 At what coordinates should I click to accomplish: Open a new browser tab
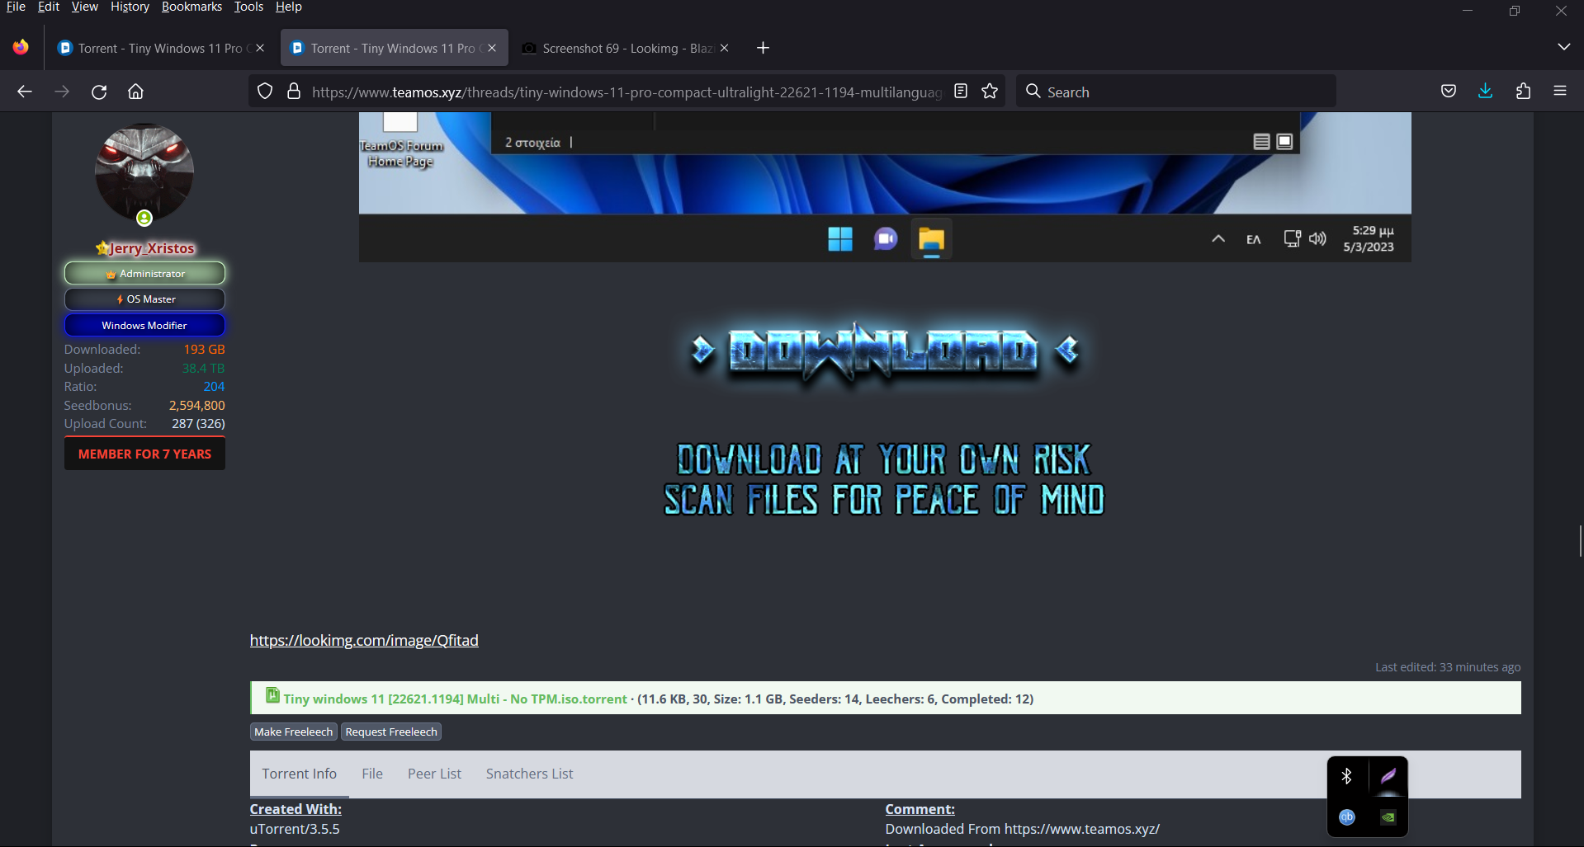tap(763, 48)
